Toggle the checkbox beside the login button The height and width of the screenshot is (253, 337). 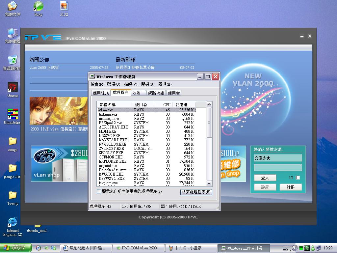coord(298,178)
